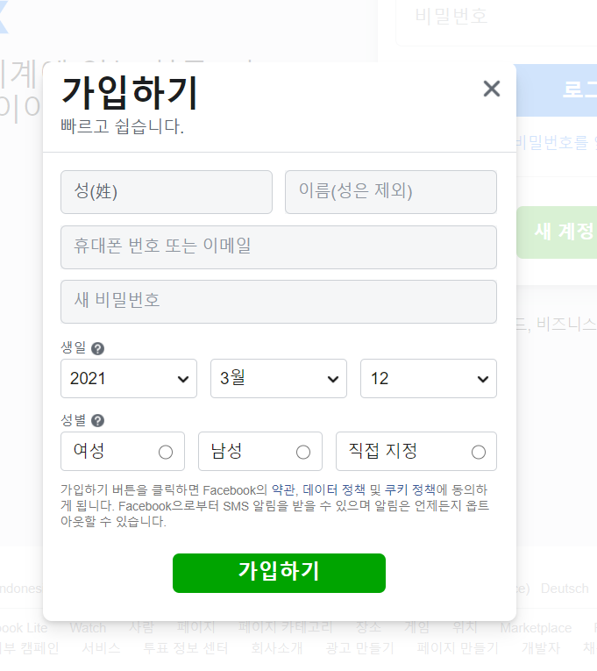This screenshot has height=671, width=597.
Task: Select the 남성 gender radio option
Action: click(x=260, y=452)
